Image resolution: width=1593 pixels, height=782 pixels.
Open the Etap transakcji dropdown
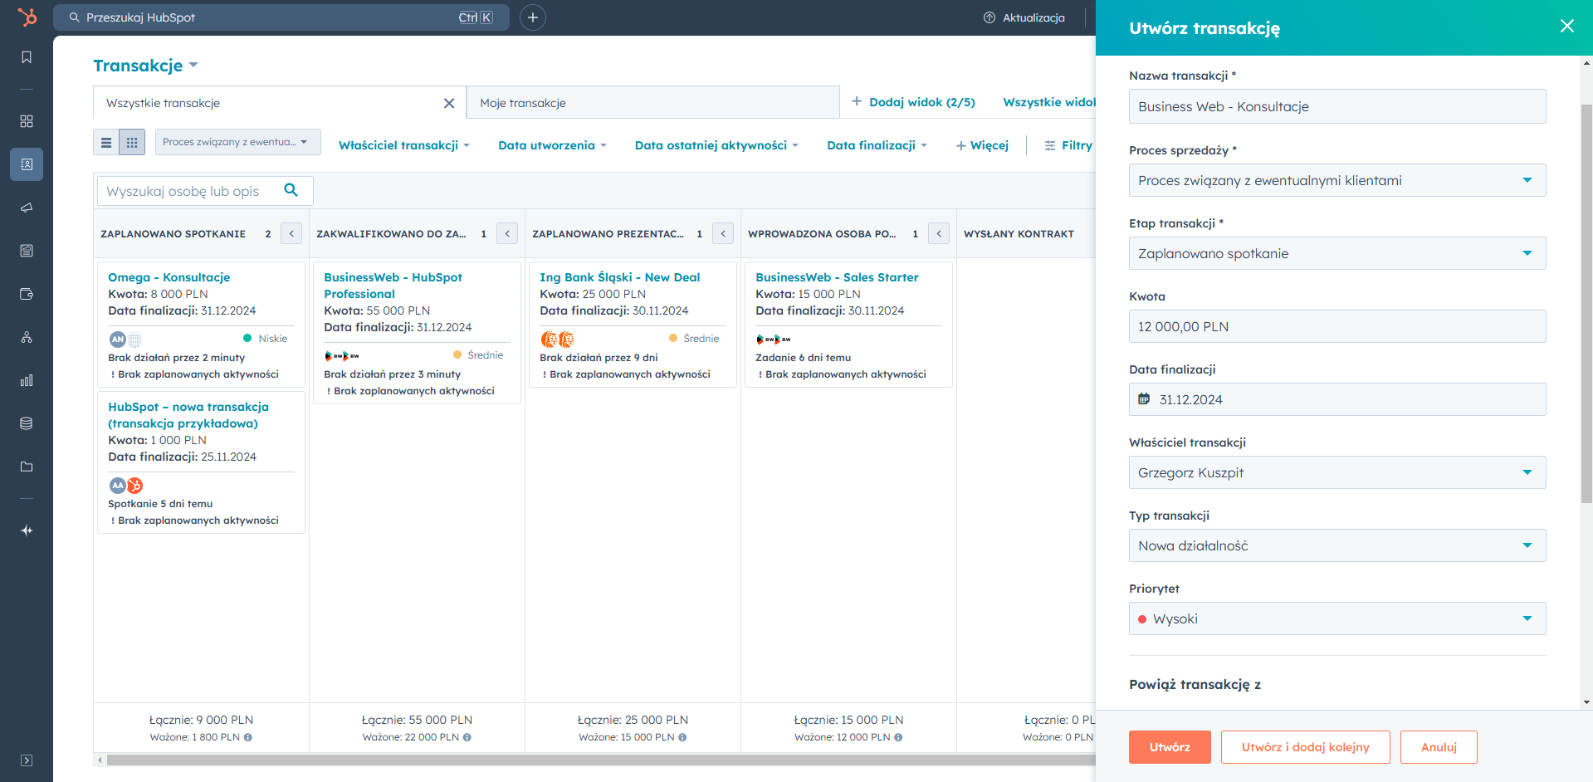point(1337,253)
